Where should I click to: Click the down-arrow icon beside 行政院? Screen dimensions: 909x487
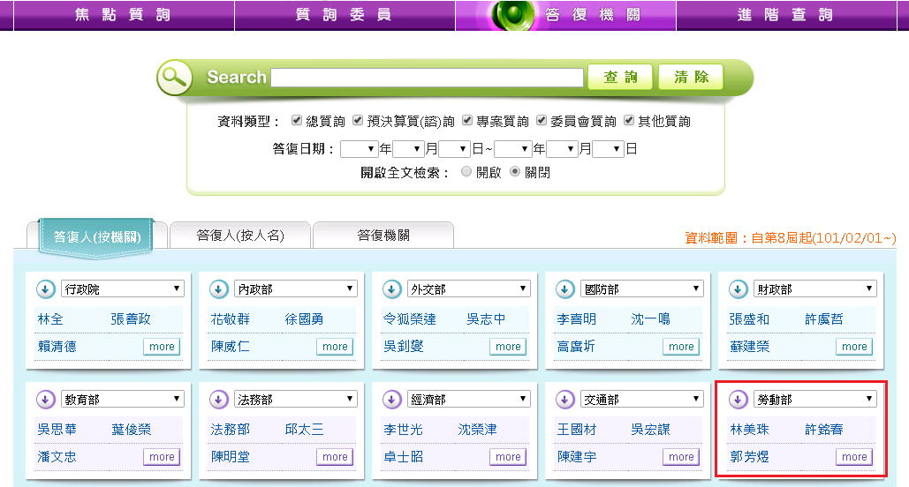tap(44, 289)
